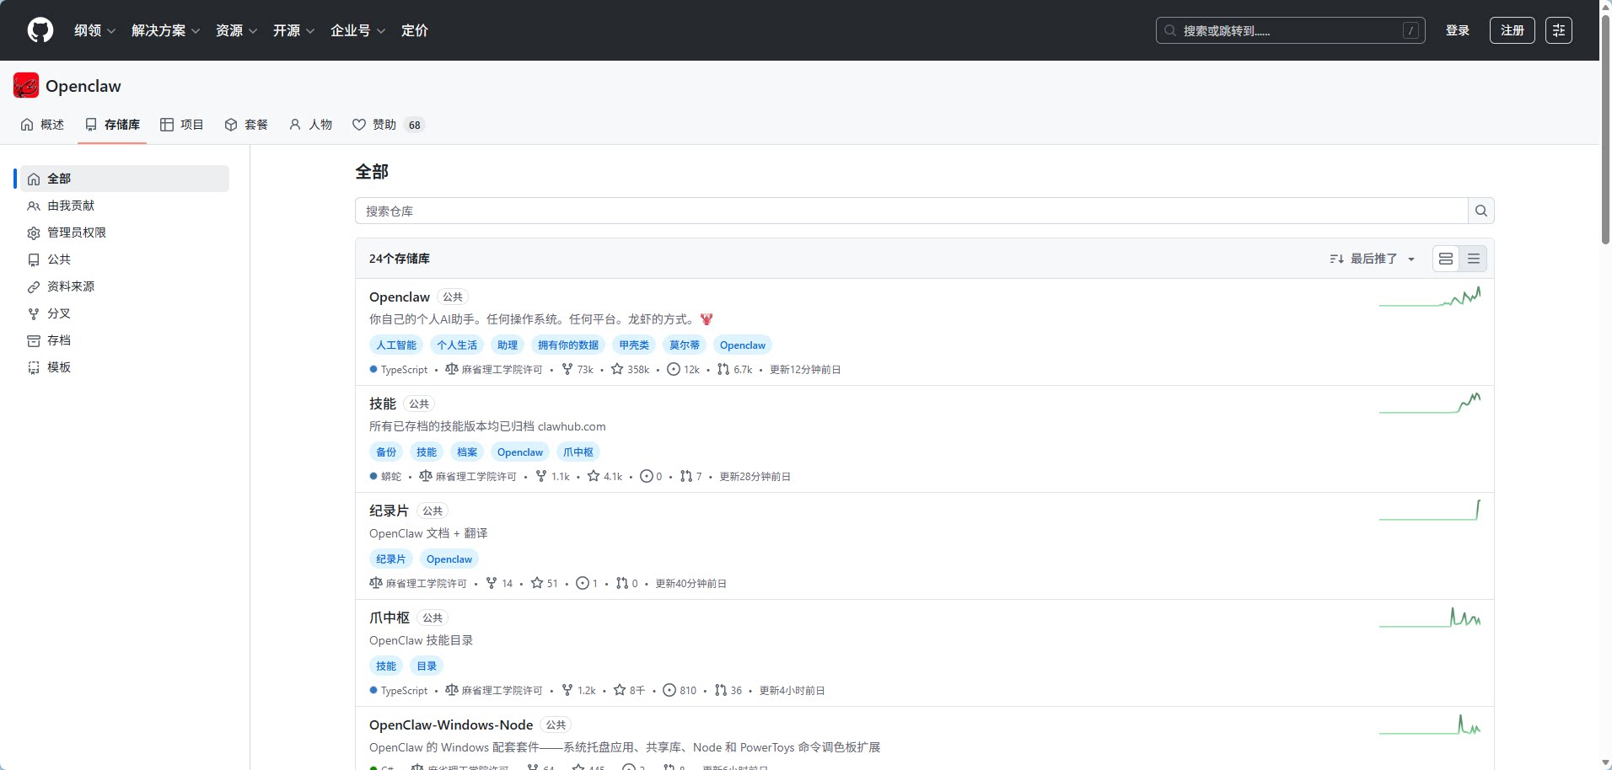View activity graph of 技能 repo
Viewport: 1612px width, 770px height.
(x=1430, y=404)
